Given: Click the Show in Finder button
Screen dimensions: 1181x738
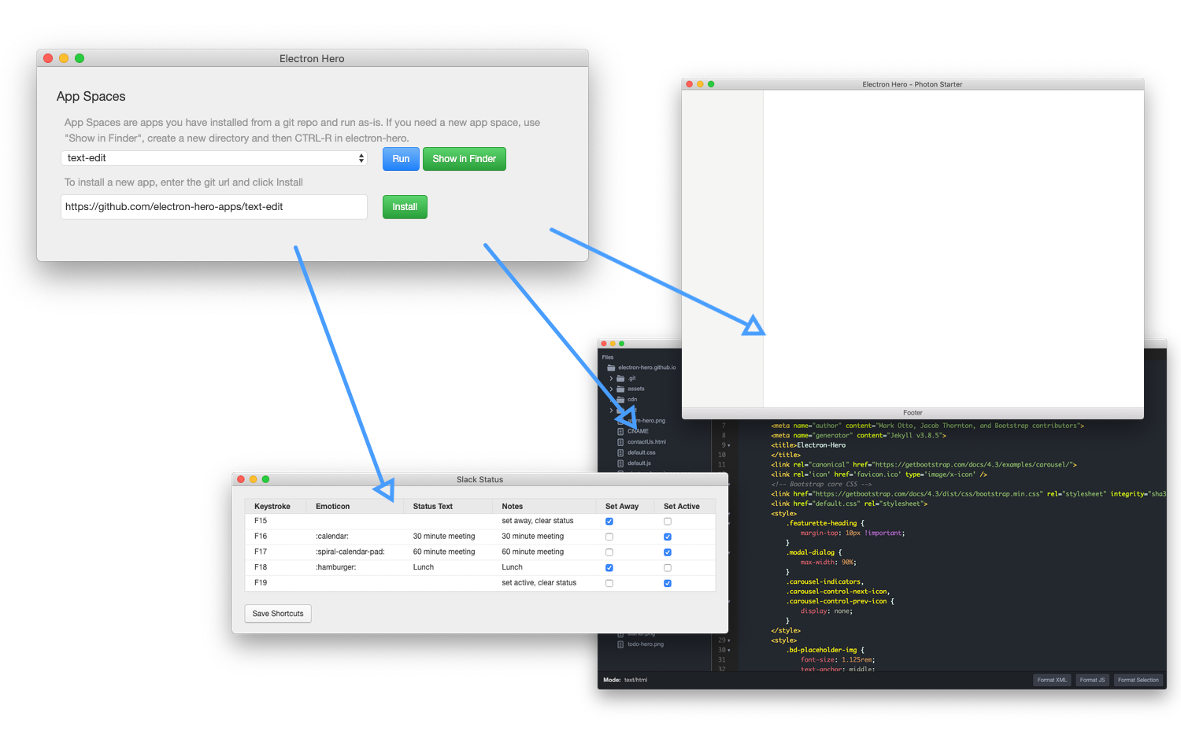Looking at the screenshot, I should pos(464,159).
